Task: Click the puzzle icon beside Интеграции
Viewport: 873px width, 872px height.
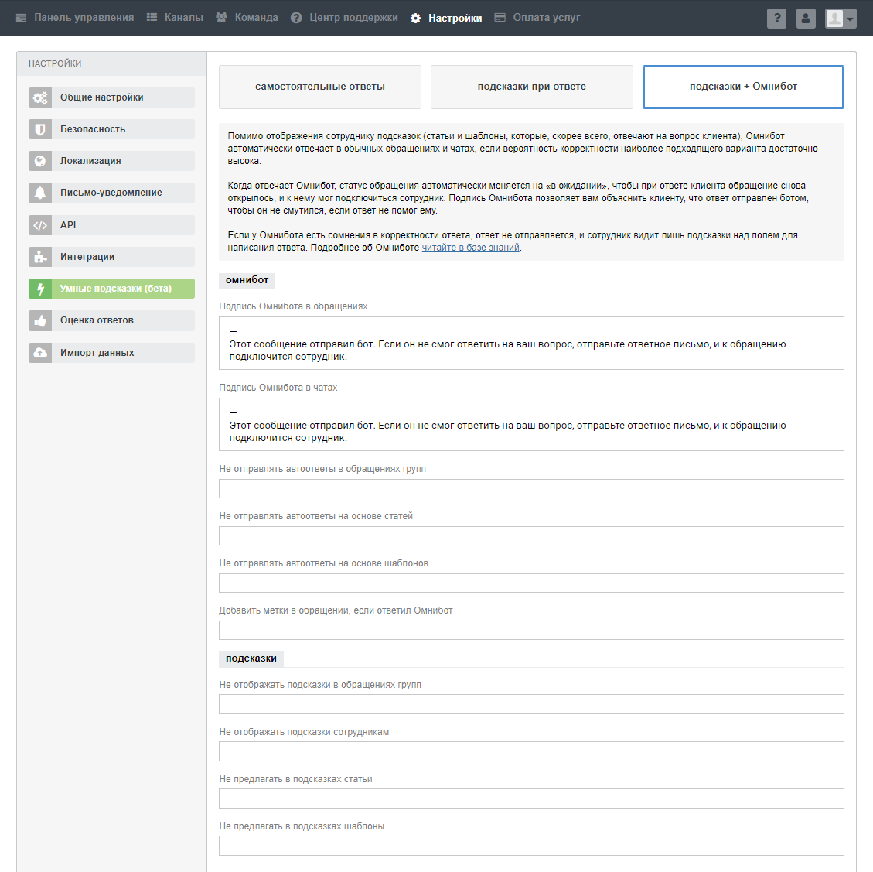Action: click(x=40, y=257)
